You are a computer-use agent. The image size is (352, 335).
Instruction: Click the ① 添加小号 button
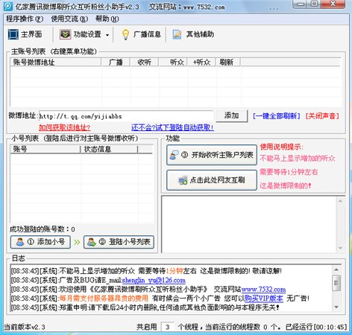(40, 242)
